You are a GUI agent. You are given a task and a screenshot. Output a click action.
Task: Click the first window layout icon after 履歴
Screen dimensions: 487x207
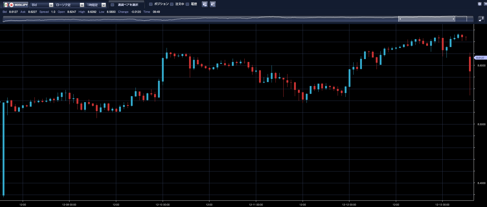tap(205, 4)
